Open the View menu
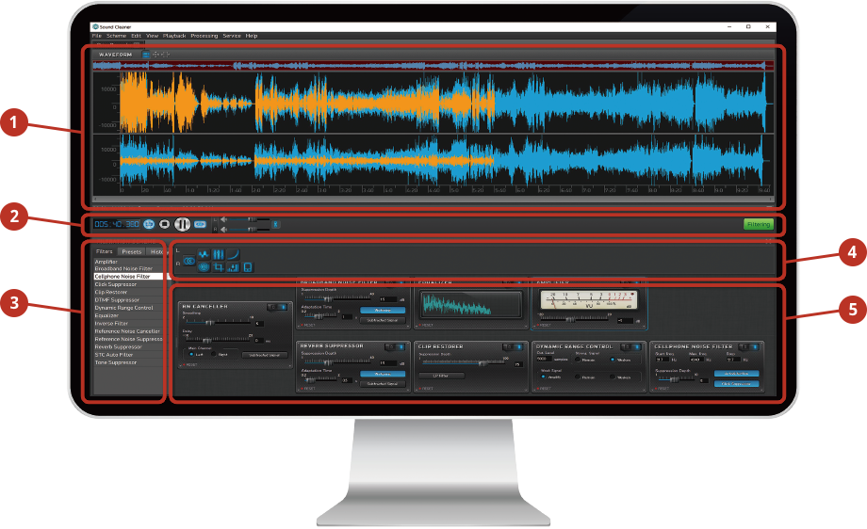867x529 pixels. pyautogui.click(x=152, y=36)
